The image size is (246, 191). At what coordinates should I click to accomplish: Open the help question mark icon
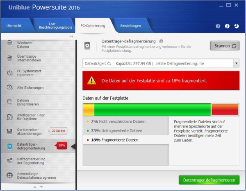click(x=218, y=26)
